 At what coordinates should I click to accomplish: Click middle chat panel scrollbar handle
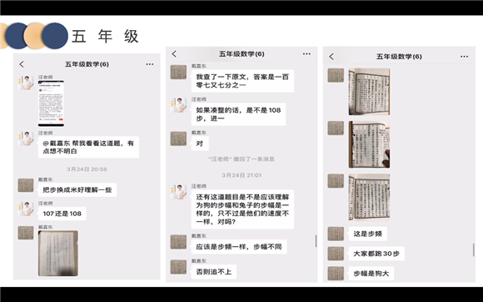(x=316, y=241)
